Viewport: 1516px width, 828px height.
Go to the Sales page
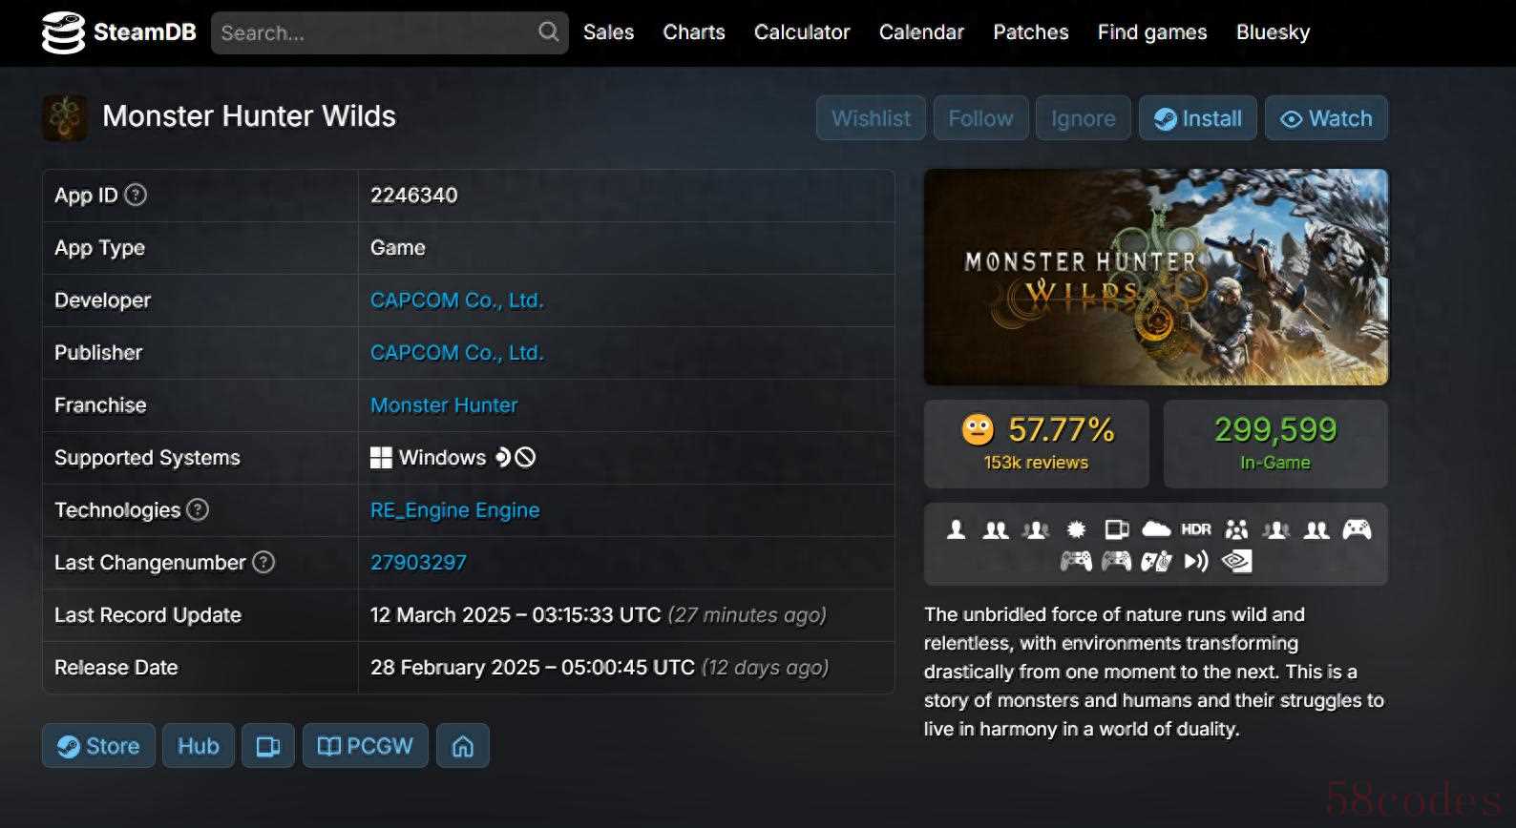[608, 32]
